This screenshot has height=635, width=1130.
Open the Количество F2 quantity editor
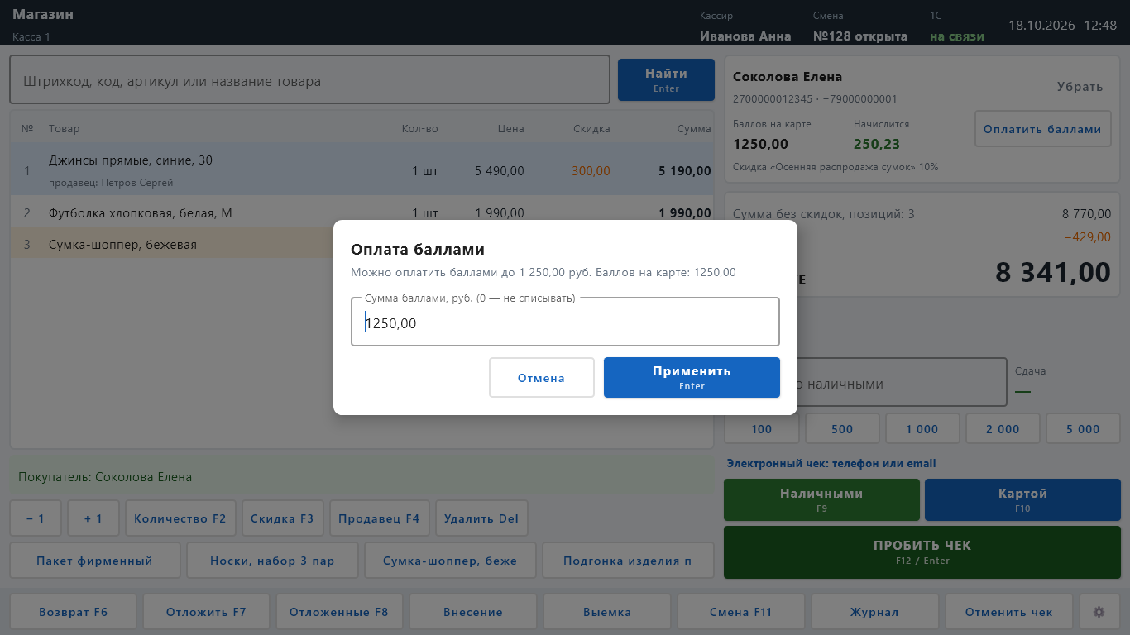pos(180,518)
